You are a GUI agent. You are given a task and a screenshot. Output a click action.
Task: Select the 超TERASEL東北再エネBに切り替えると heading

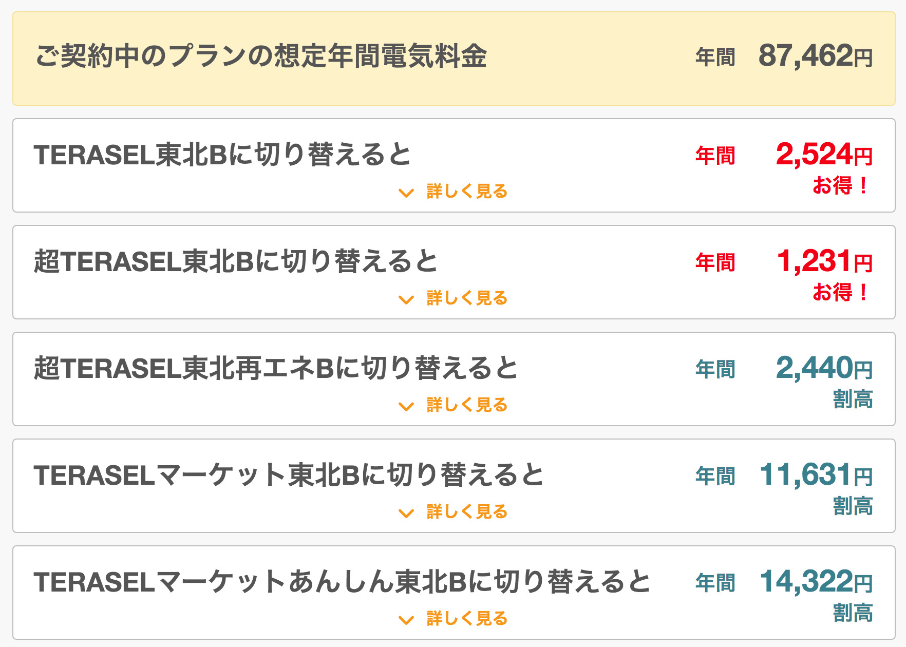tap(276, 368)
